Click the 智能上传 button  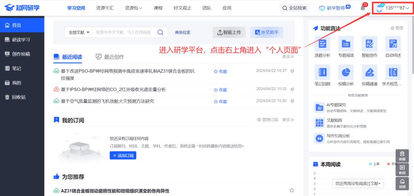[x=229, y=32]
